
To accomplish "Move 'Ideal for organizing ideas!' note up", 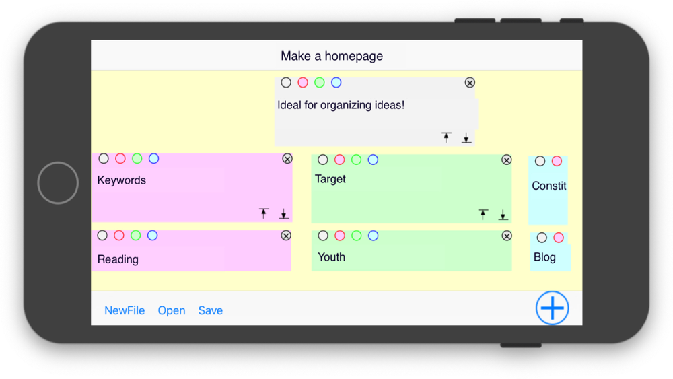I will (x=446, y=137).
